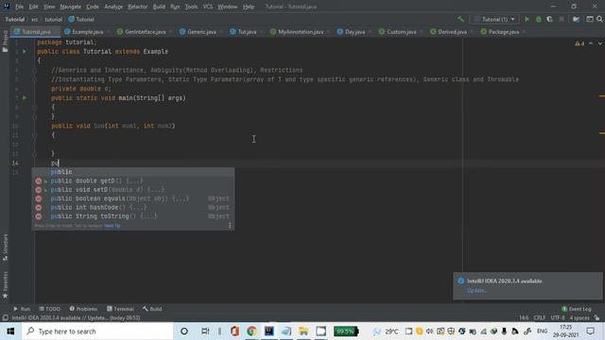This screenshot has height=340, width=605.
Task: Open Favorites tool window from left sidebar
Action: pyautogui.click(x=5, y=285)
